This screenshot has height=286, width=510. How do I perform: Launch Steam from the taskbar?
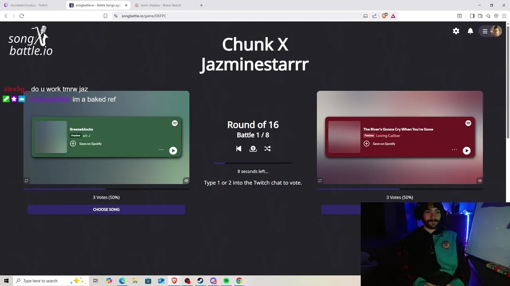tap(200, 281)
